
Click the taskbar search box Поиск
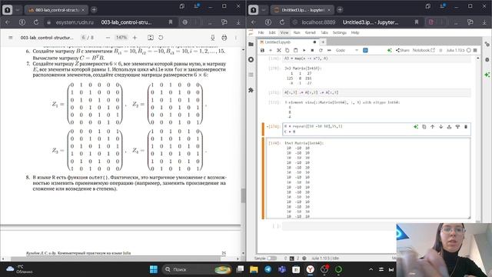[x=197, y=269]
